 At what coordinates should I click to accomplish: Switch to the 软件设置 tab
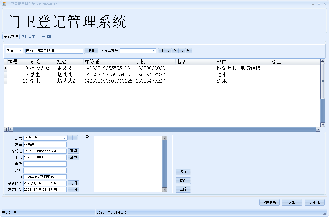[x=28, y=37]
